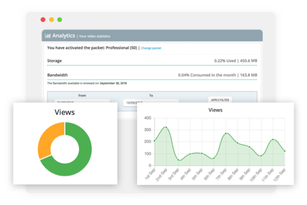Screen dimensions: 307x205
Task: Click the 'Professional (50)' packet text
Action: (122, 48)
